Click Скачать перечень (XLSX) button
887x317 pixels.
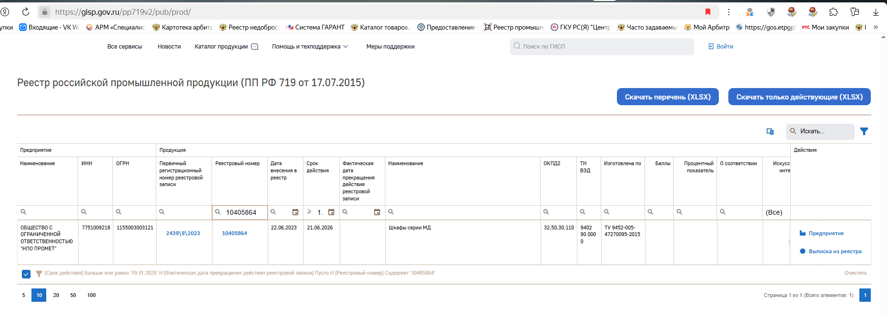[668, 97]
